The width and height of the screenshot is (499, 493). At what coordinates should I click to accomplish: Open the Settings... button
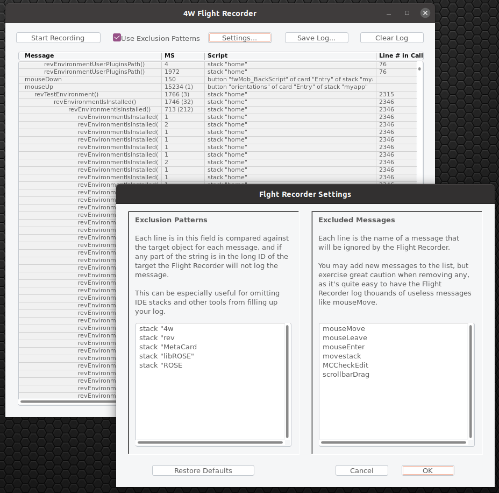click(x=239, y=38)
